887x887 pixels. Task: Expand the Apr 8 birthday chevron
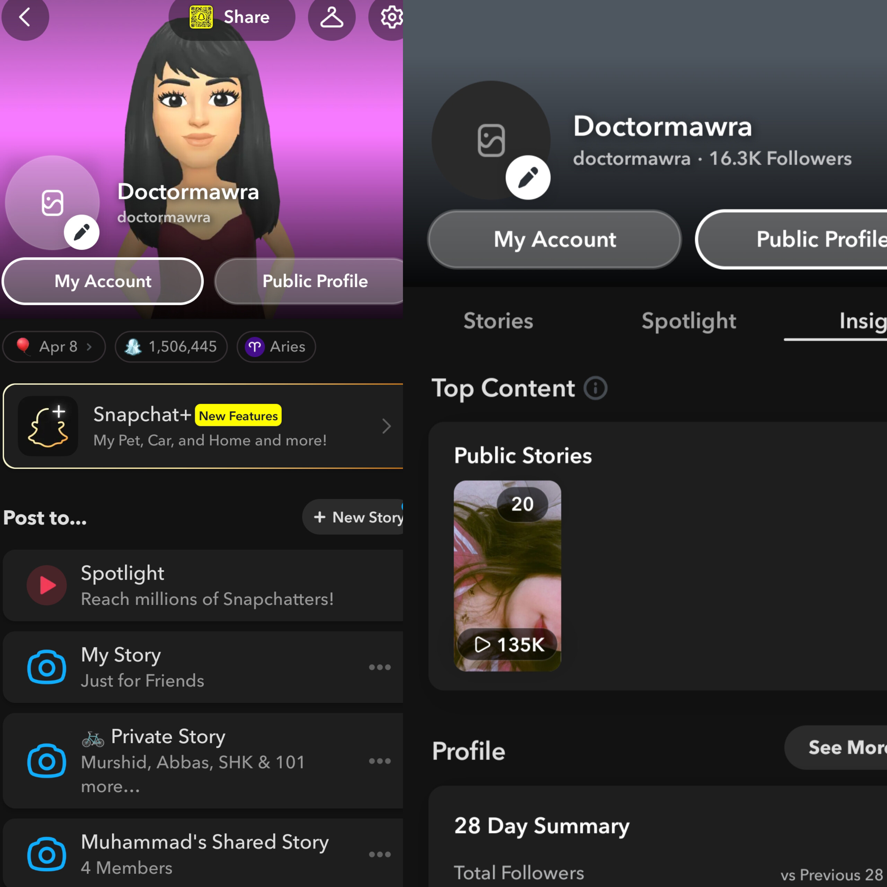point(89,346)
